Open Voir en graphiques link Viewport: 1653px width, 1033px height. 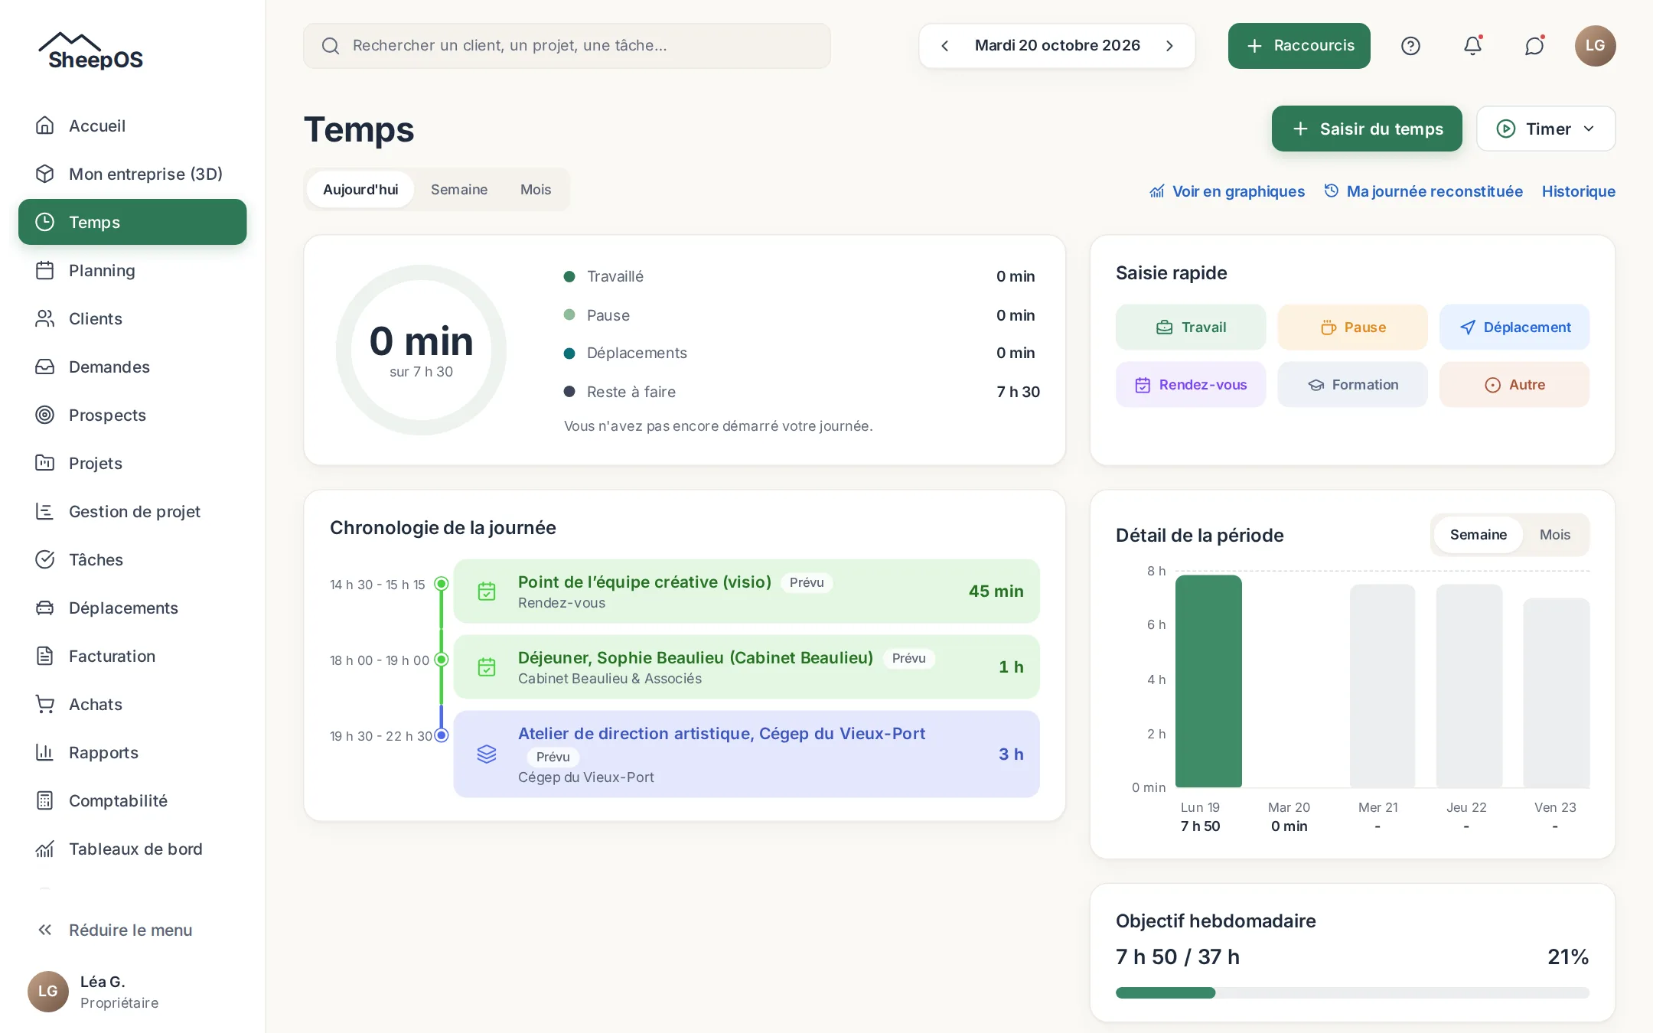tap(1228, 191)
